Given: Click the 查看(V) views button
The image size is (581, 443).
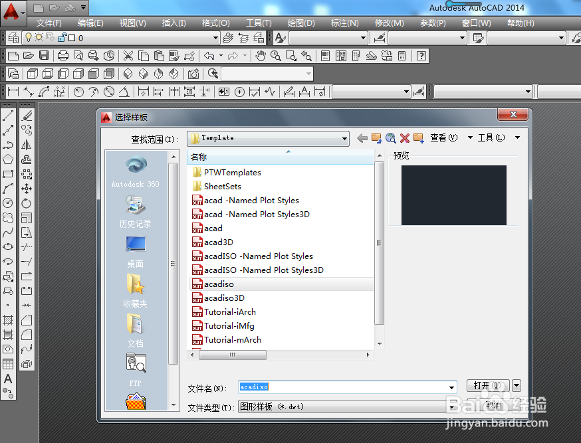Looking at the screenshot, I should (x=443, y=137).
